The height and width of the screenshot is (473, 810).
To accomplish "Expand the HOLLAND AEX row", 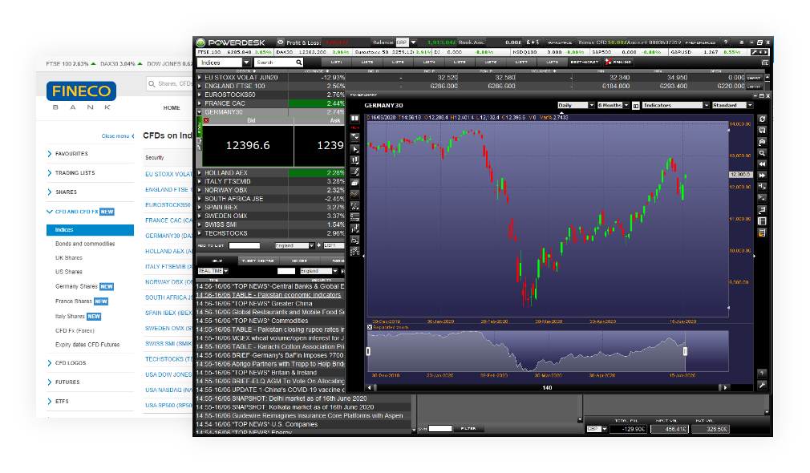I will click(x=200, y=173).
